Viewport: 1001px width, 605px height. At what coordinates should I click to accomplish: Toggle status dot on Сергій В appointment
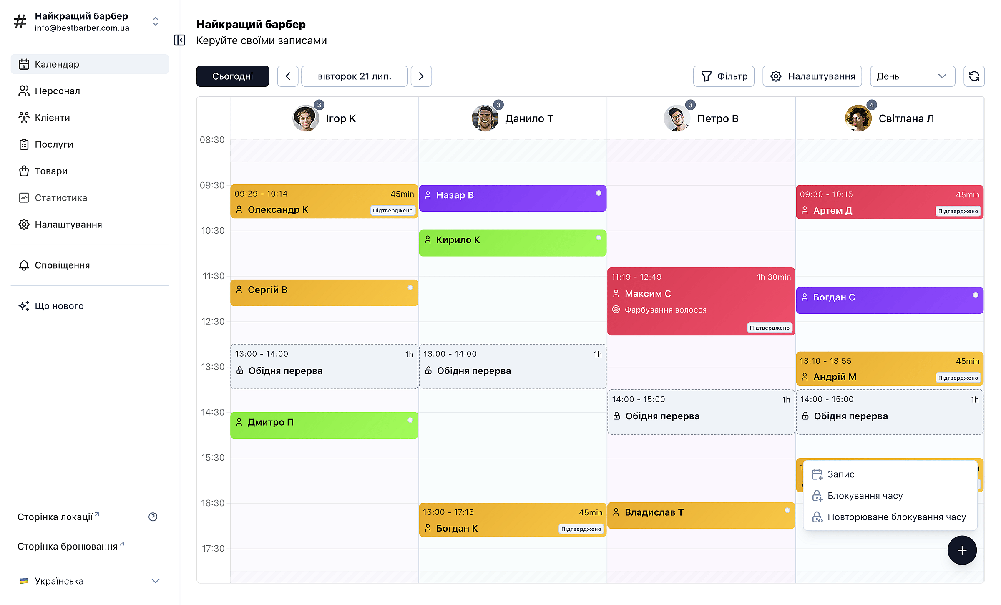[x=410, y=287]
